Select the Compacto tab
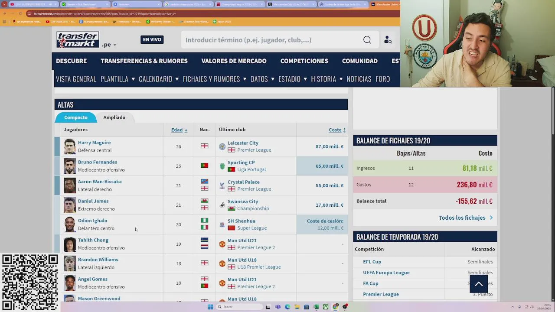The width and height of the screenshot is (555, 312). point(76,117)
